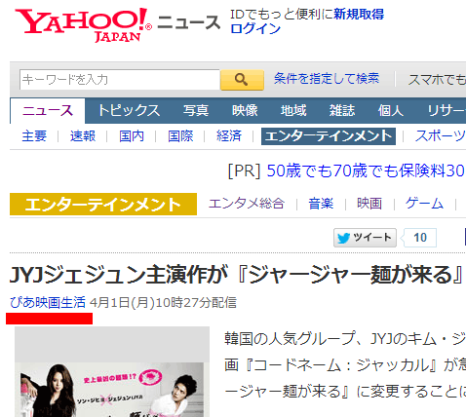Switch to the トピックス tab

[129, 110]
